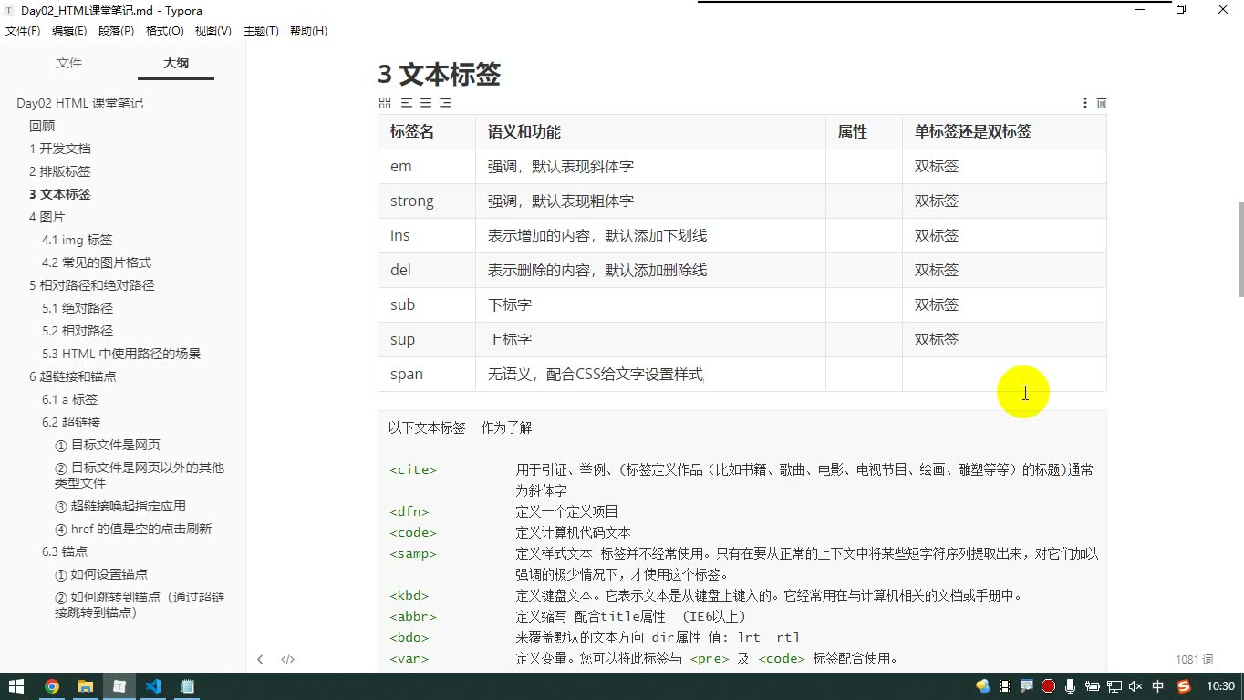Open File Explorer from the taskbar
The image size is (1244, 700).
pyautogui.click(x=86, y=686)
